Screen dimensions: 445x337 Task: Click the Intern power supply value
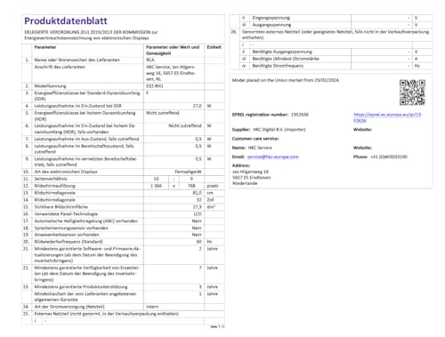click(152, 307)
